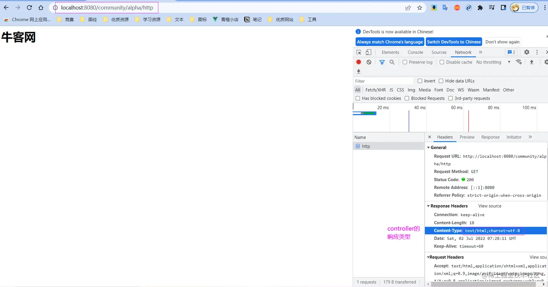Check the Invert filter checkbox
The width and height of the screenshot is (548, 287).
pos(420,81)
